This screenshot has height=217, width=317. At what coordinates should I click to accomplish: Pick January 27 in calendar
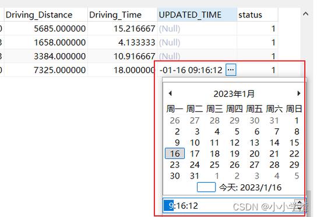(x=254, y=164)
